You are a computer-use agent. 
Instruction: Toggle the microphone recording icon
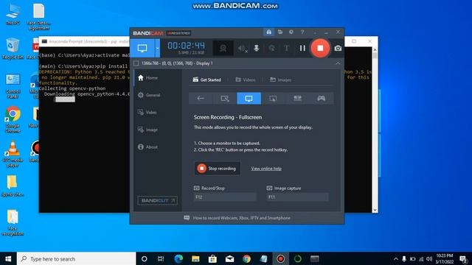click(257, 49)
